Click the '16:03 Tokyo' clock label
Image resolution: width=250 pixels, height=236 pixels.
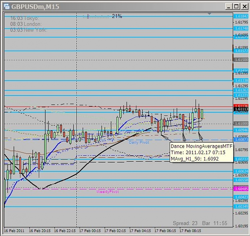24,18
